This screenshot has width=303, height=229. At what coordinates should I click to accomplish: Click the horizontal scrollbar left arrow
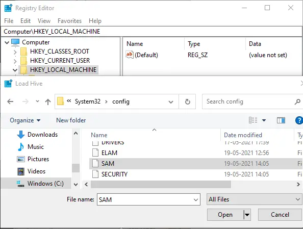pyautogui.click(x=86, y=185)
